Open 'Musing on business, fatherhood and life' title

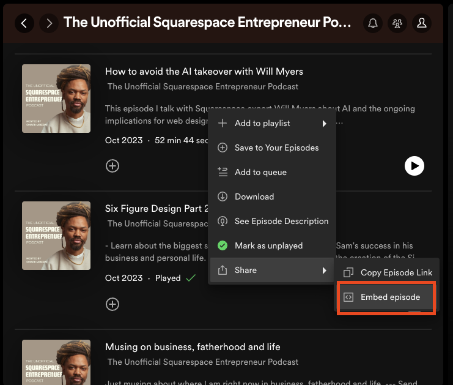tap(193, 347)
